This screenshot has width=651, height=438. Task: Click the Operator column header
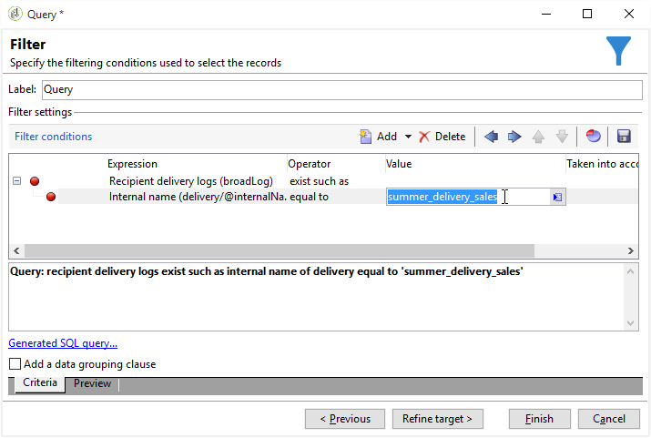click(x=310, y=164)
